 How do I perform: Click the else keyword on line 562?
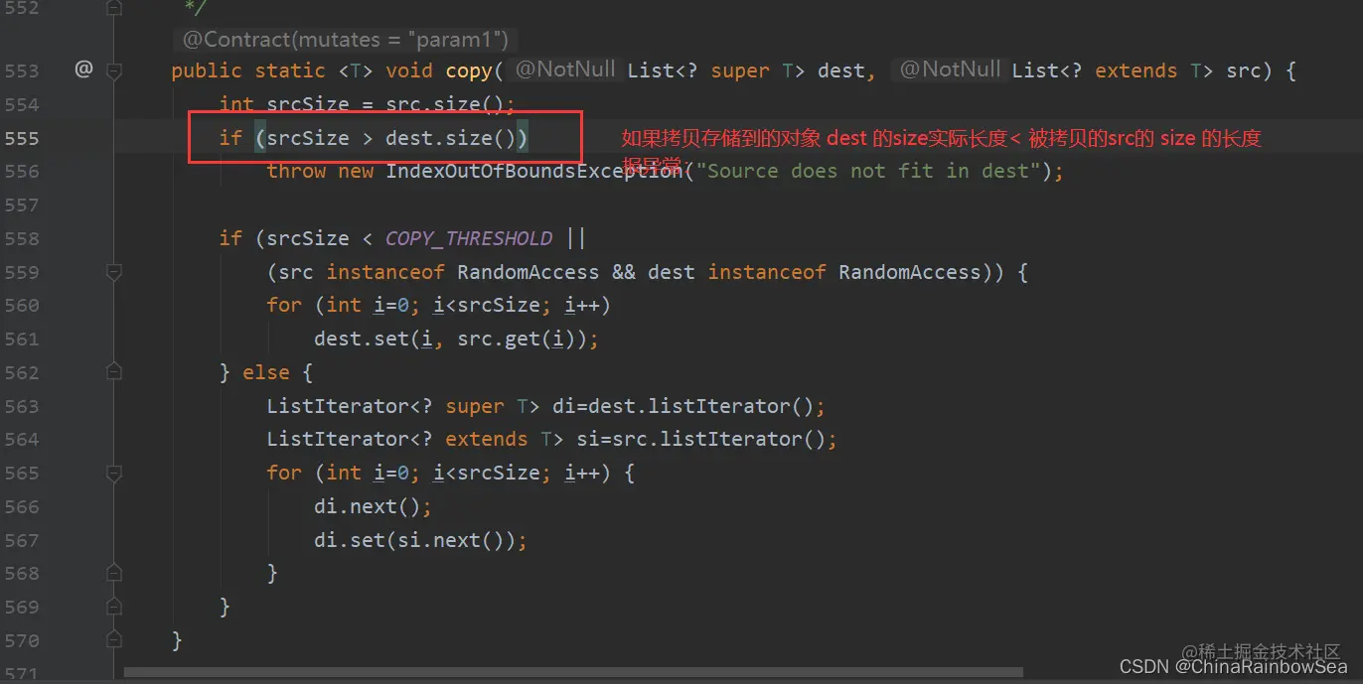coord(266,372)
